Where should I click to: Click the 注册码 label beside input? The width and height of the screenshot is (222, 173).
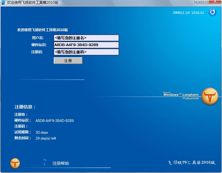pyautogui.click(x=37, y=52)
